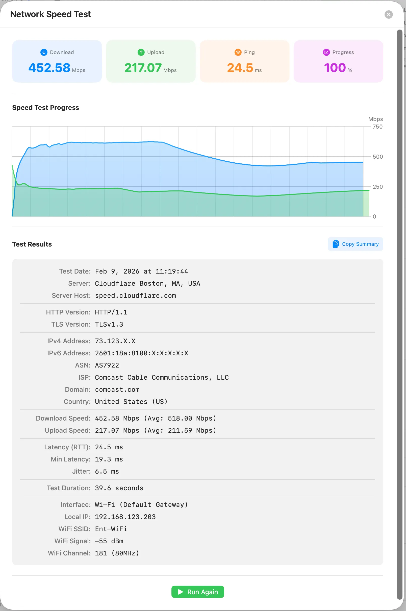Image resolution: width=406 pixels, height=611 pixels.
Task: Click the IPv4 address 73.123.X.X value
Action: click(115, 341)
